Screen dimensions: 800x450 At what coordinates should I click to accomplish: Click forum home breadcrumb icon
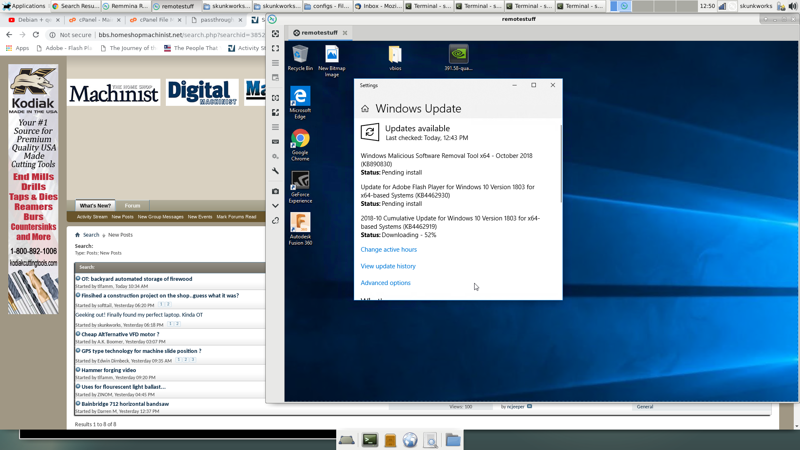tap(77, 235)
